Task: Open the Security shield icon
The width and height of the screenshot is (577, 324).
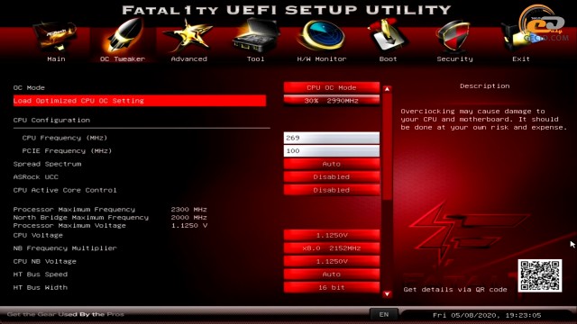Action: pyautogui.click(x=453, y=37)
